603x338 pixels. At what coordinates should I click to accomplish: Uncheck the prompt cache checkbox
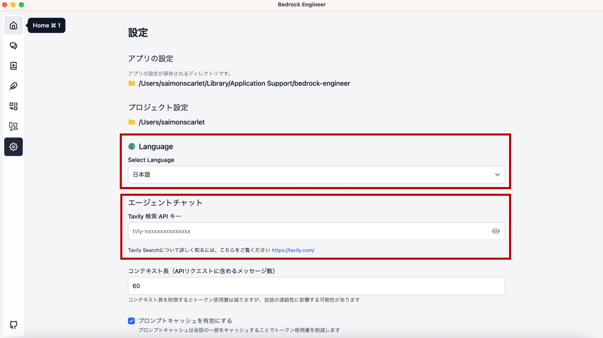coord(132,320)
